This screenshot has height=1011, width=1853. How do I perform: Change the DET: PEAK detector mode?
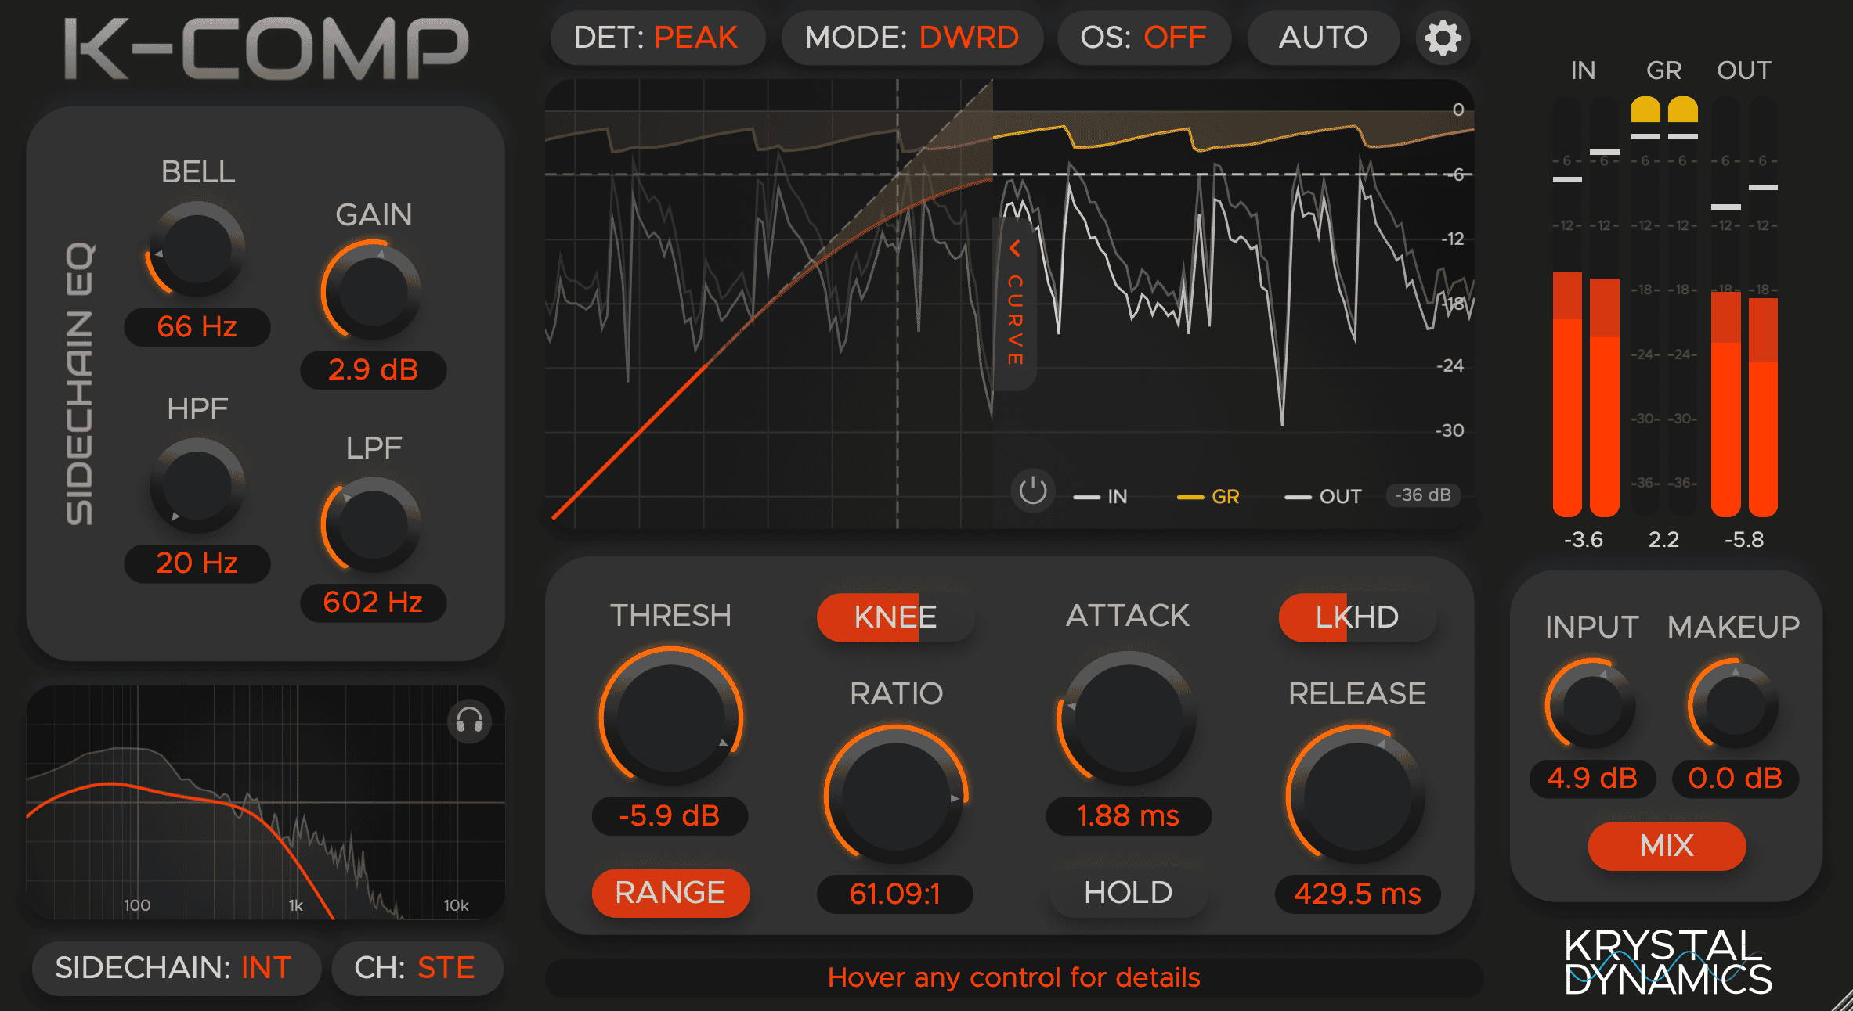[657, 38]
